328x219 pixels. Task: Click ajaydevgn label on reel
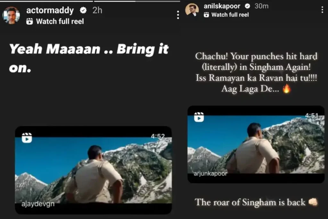[x=38, y=204]
